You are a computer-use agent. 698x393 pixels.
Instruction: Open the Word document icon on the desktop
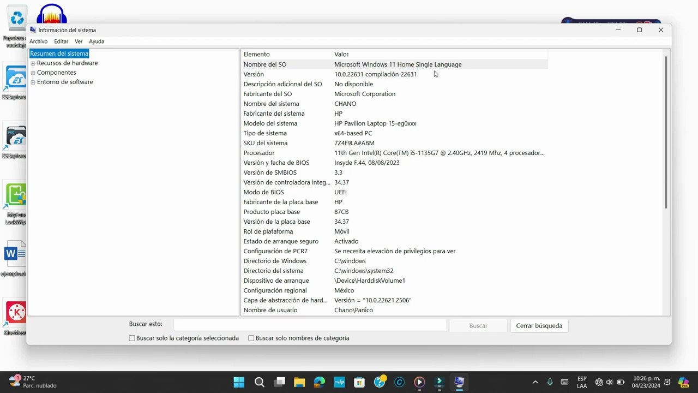15,254
